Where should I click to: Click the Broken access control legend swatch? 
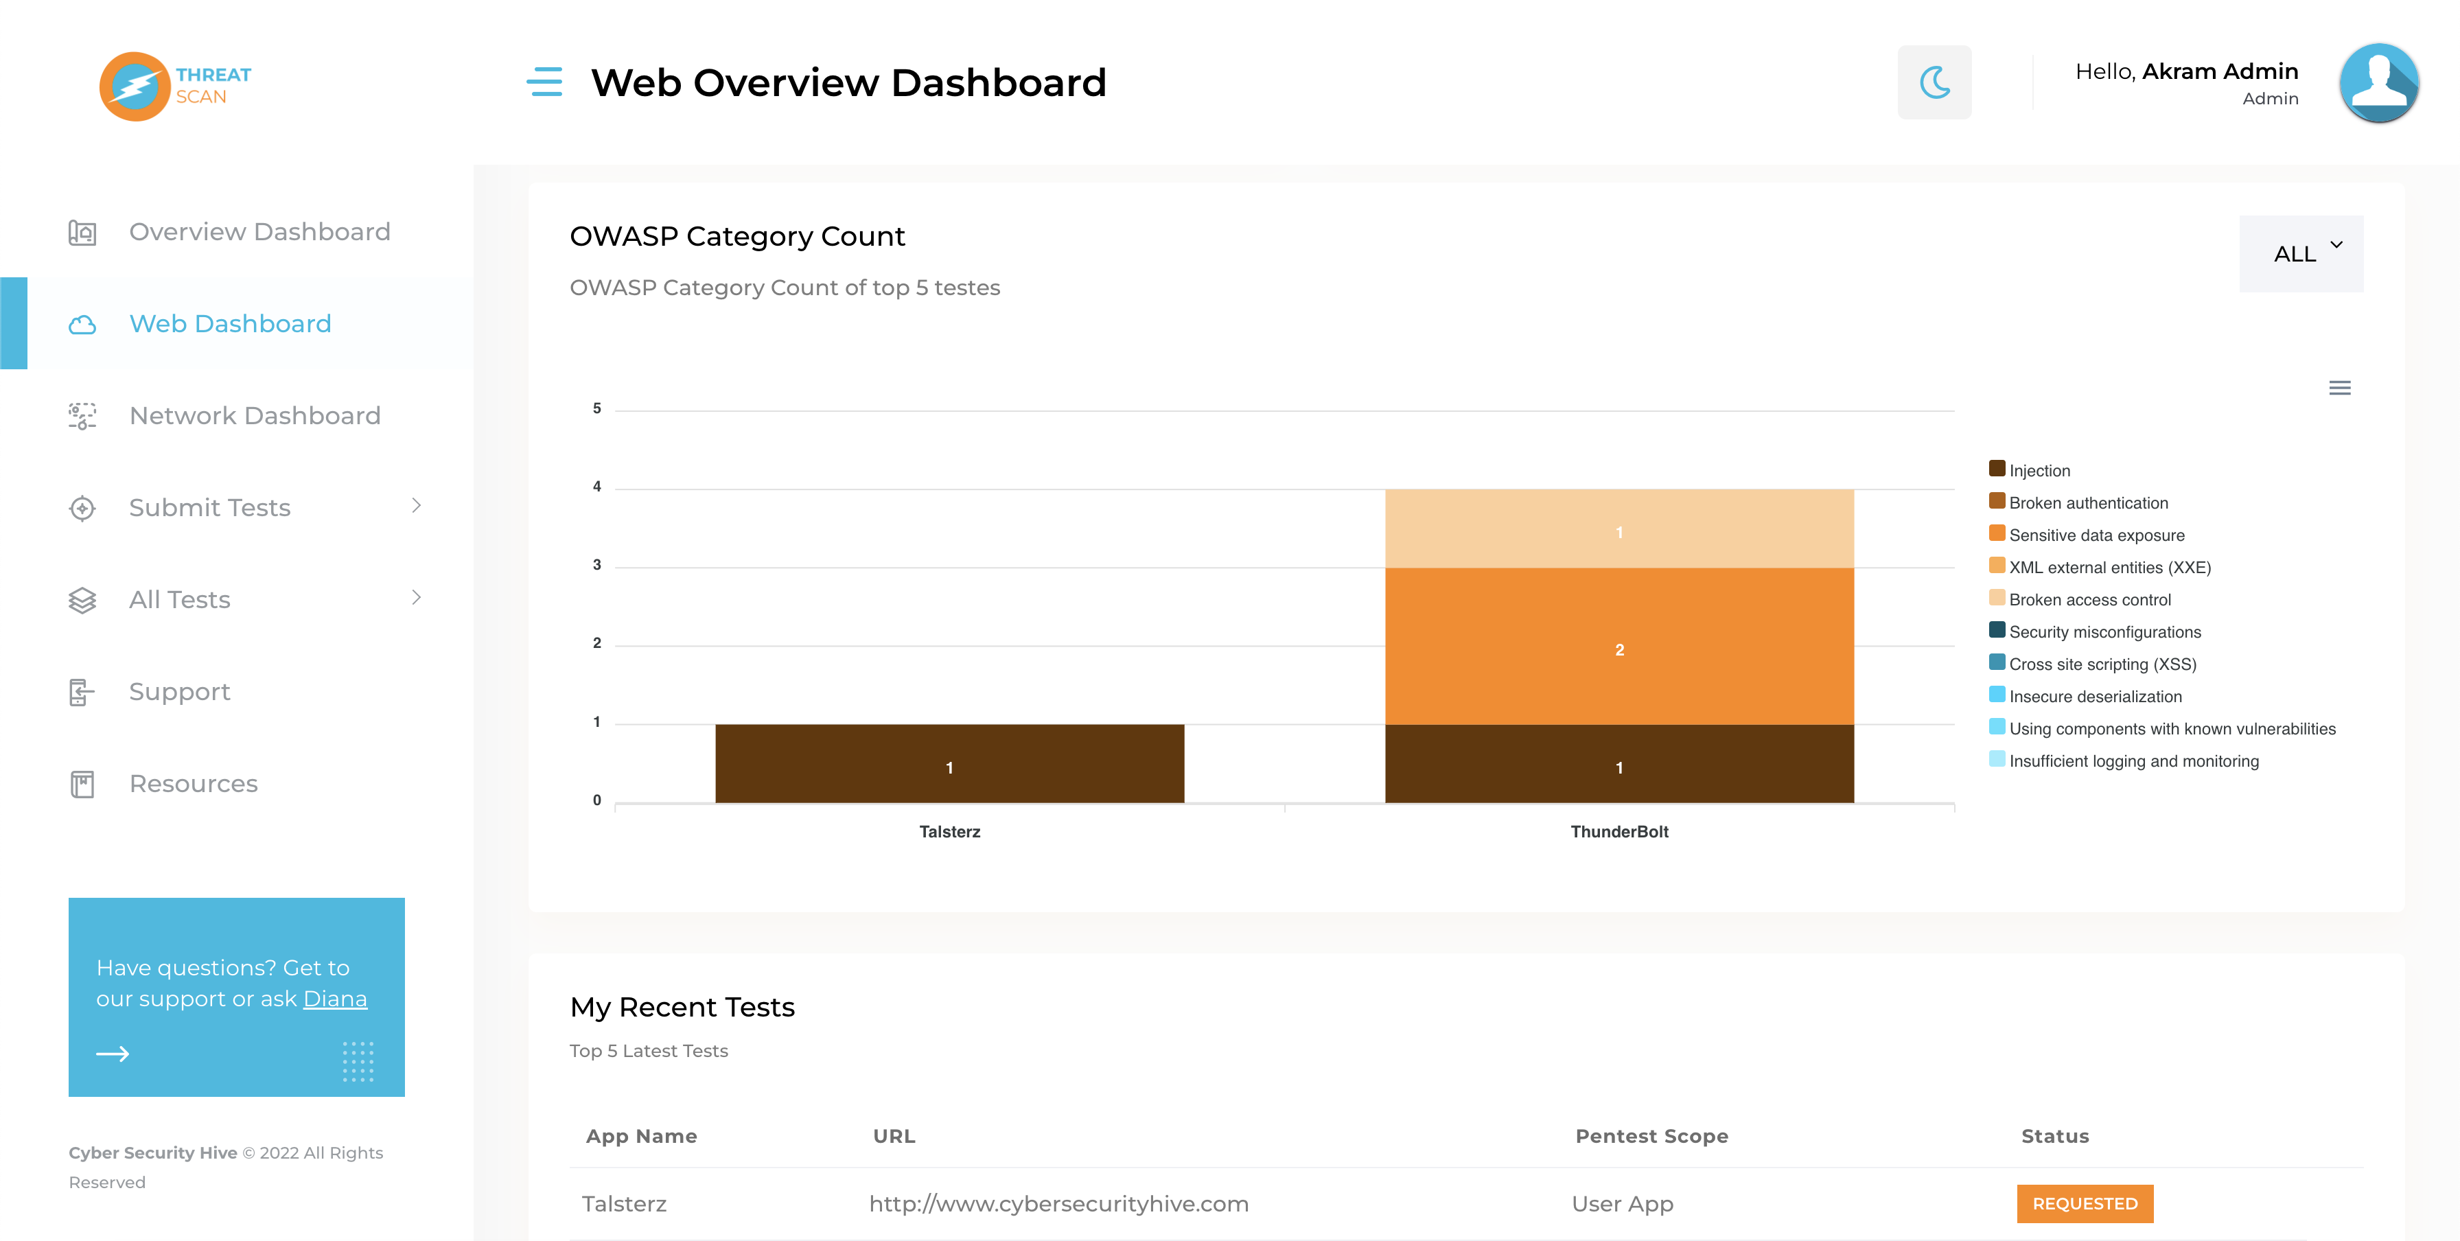[x=1996, y=599]
